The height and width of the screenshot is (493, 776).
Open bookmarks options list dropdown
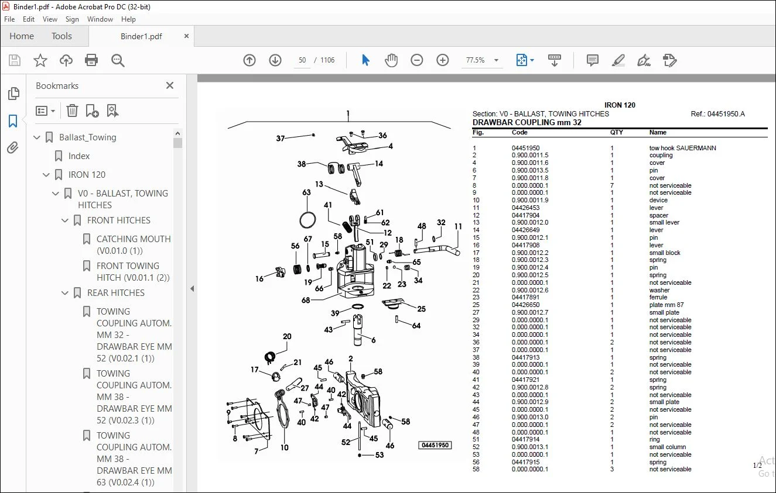(45, 111)
